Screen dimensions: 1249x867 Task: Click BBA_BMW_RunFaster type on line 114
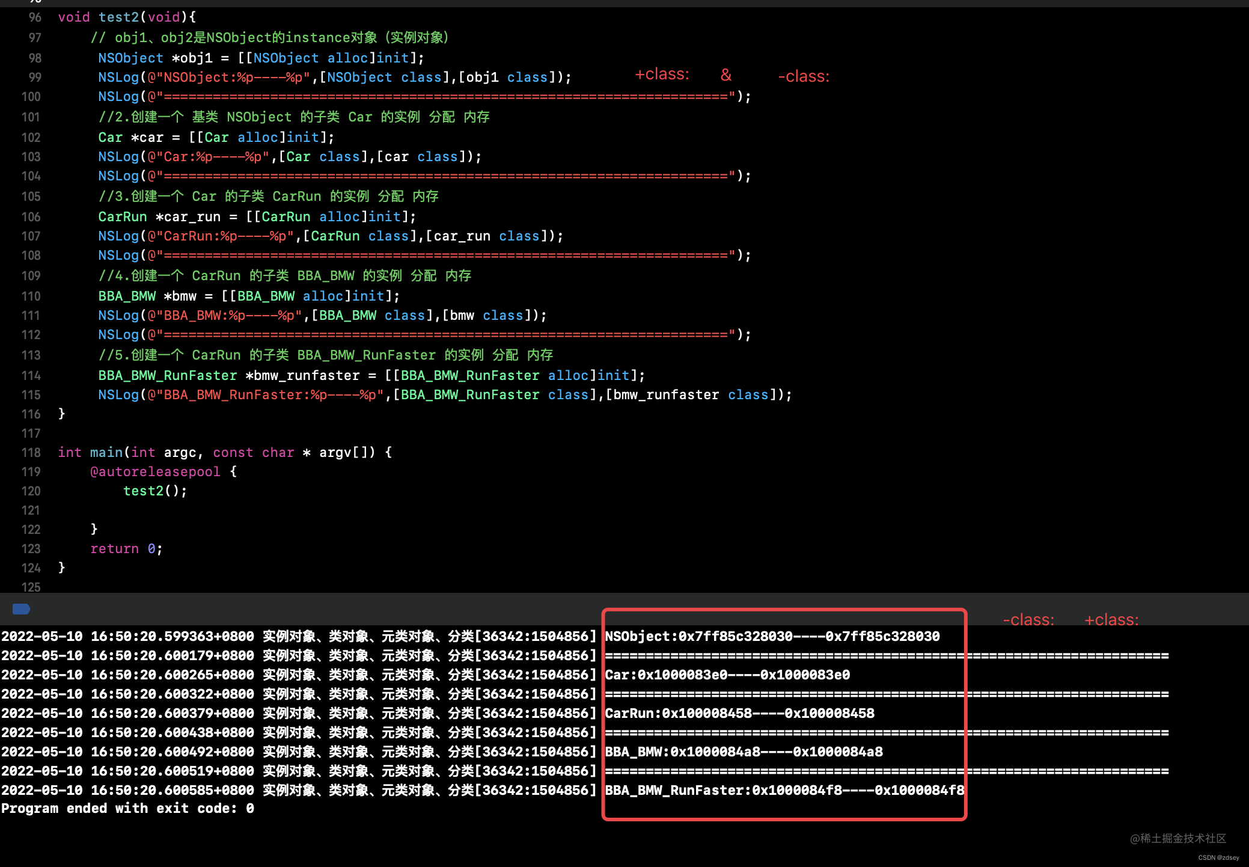[x=168, y=376]
